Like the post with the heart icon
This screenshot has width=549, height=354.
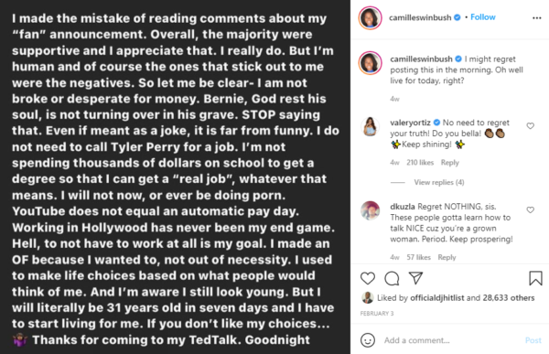(x=368, y=278)
